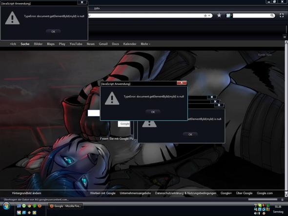Image resolution: width=288 pixels, height=216 pixels.
Task: Open Werben mit Google footer link
Action: click(103, 193)
